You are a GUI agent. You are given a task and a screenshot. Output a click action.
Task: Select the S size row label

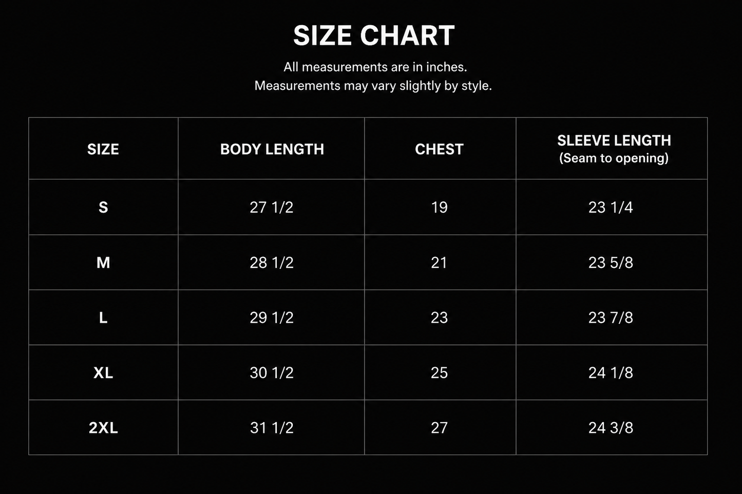[x=103, y=207]
